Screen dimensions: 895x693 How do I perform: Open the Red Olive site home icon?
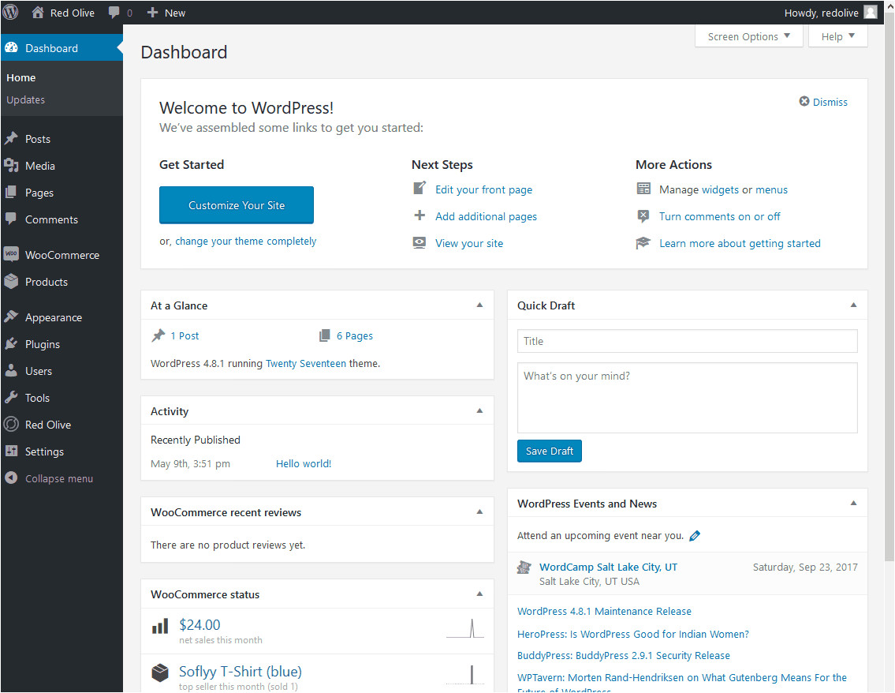pyautogui.click(x=38, y=12)
